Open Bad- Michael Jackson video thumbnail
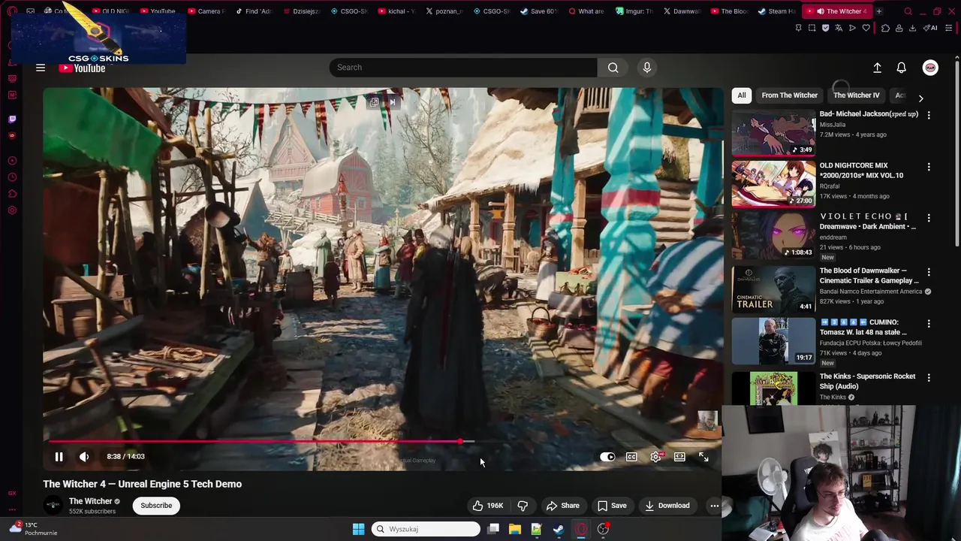Viewport: 961px width, 541px height. (773, 132)
